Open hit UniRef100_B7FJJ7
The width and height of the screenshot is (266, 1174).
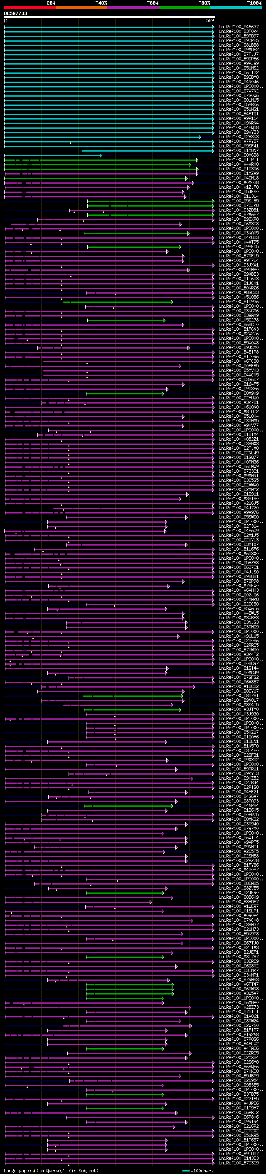click(239, 54)
